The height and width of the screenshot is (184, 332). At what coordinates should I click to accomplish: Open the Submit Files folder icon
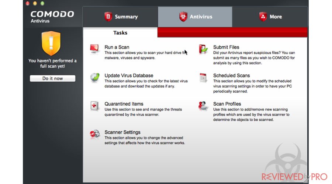pos(203,49)
